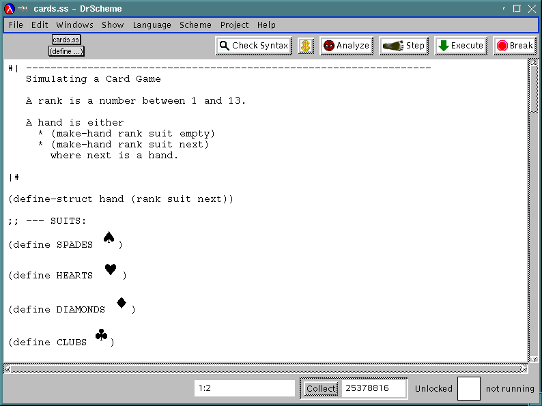Viewport: 542px width, 406px height.
Task: Open the Project menu
Action: 234,25
